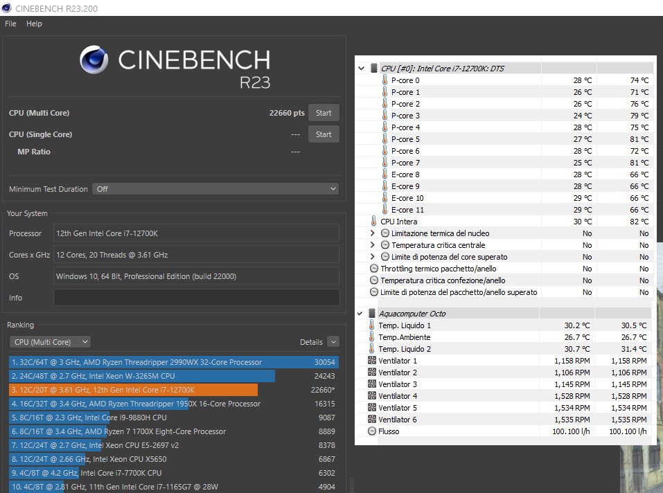663x493 pixels.
Task: Click thermometer icon for CPU Intera
Action: (374, 222)
